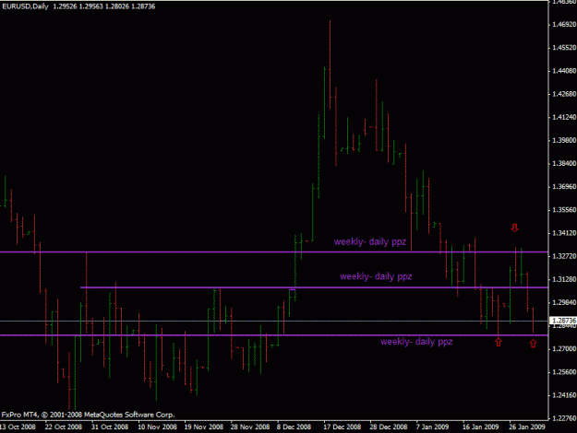The width and height of the screenshot is (577, 433).
Task: Click the EURUSD,Daily chart title
Action: tap(25, 6)
